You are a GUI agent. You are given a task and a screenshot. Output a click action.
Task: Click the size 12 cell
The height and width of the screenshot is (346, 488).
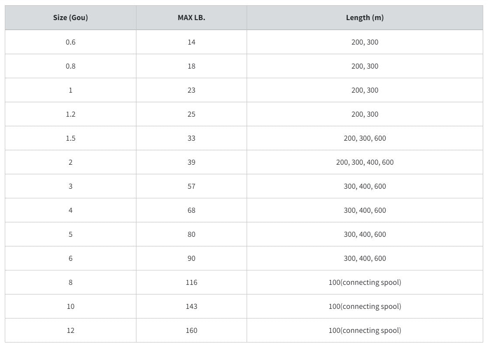pos(70,331)
